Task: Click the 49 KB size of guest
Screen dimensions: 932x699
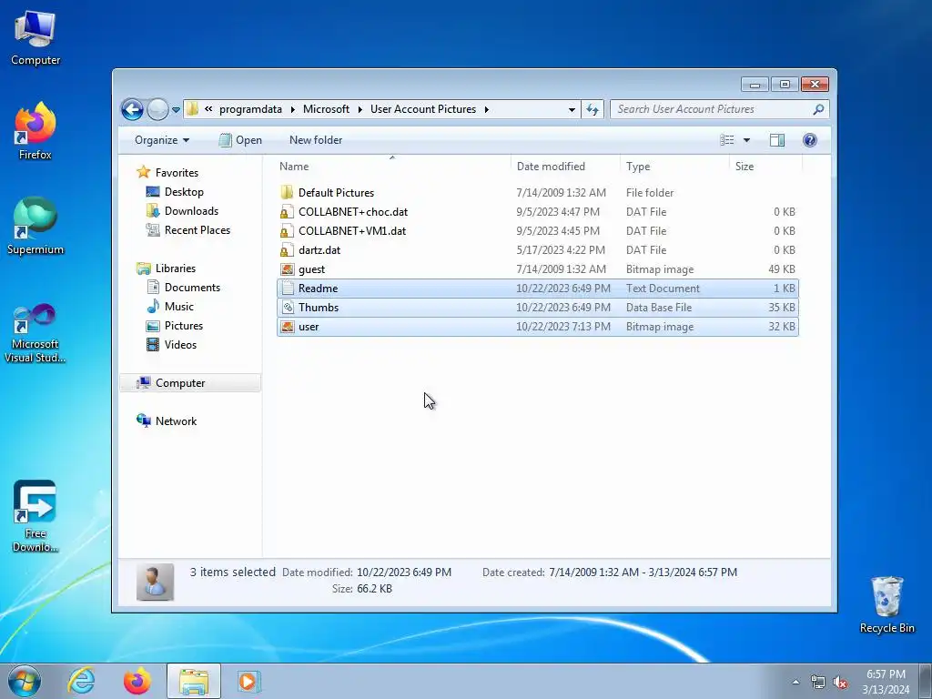Action: [782, 269]
